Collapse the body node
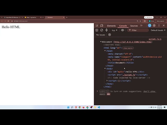Viewport: 167px width, 125px height. point(105,68)
